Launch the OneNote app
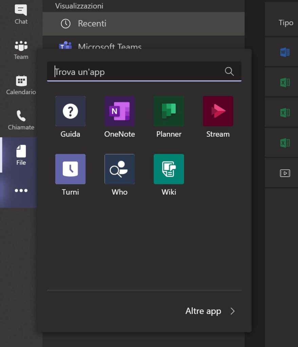 pyautogui.click(x=119, y=117)
